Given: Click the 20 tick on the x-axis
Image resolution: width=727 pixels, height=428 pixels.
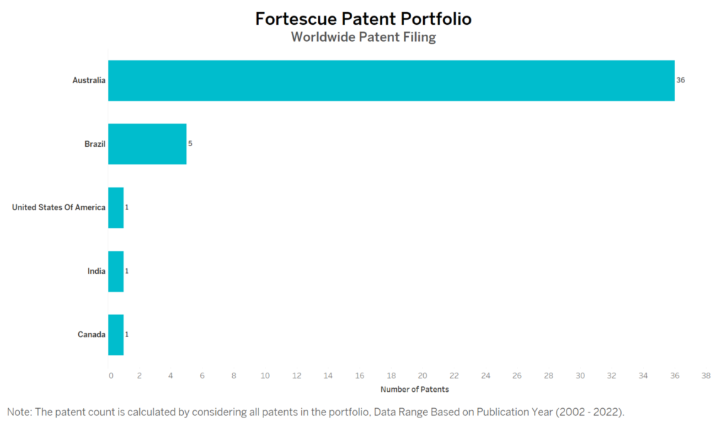Looking at the screenshot, I should [x=422, y=375].
